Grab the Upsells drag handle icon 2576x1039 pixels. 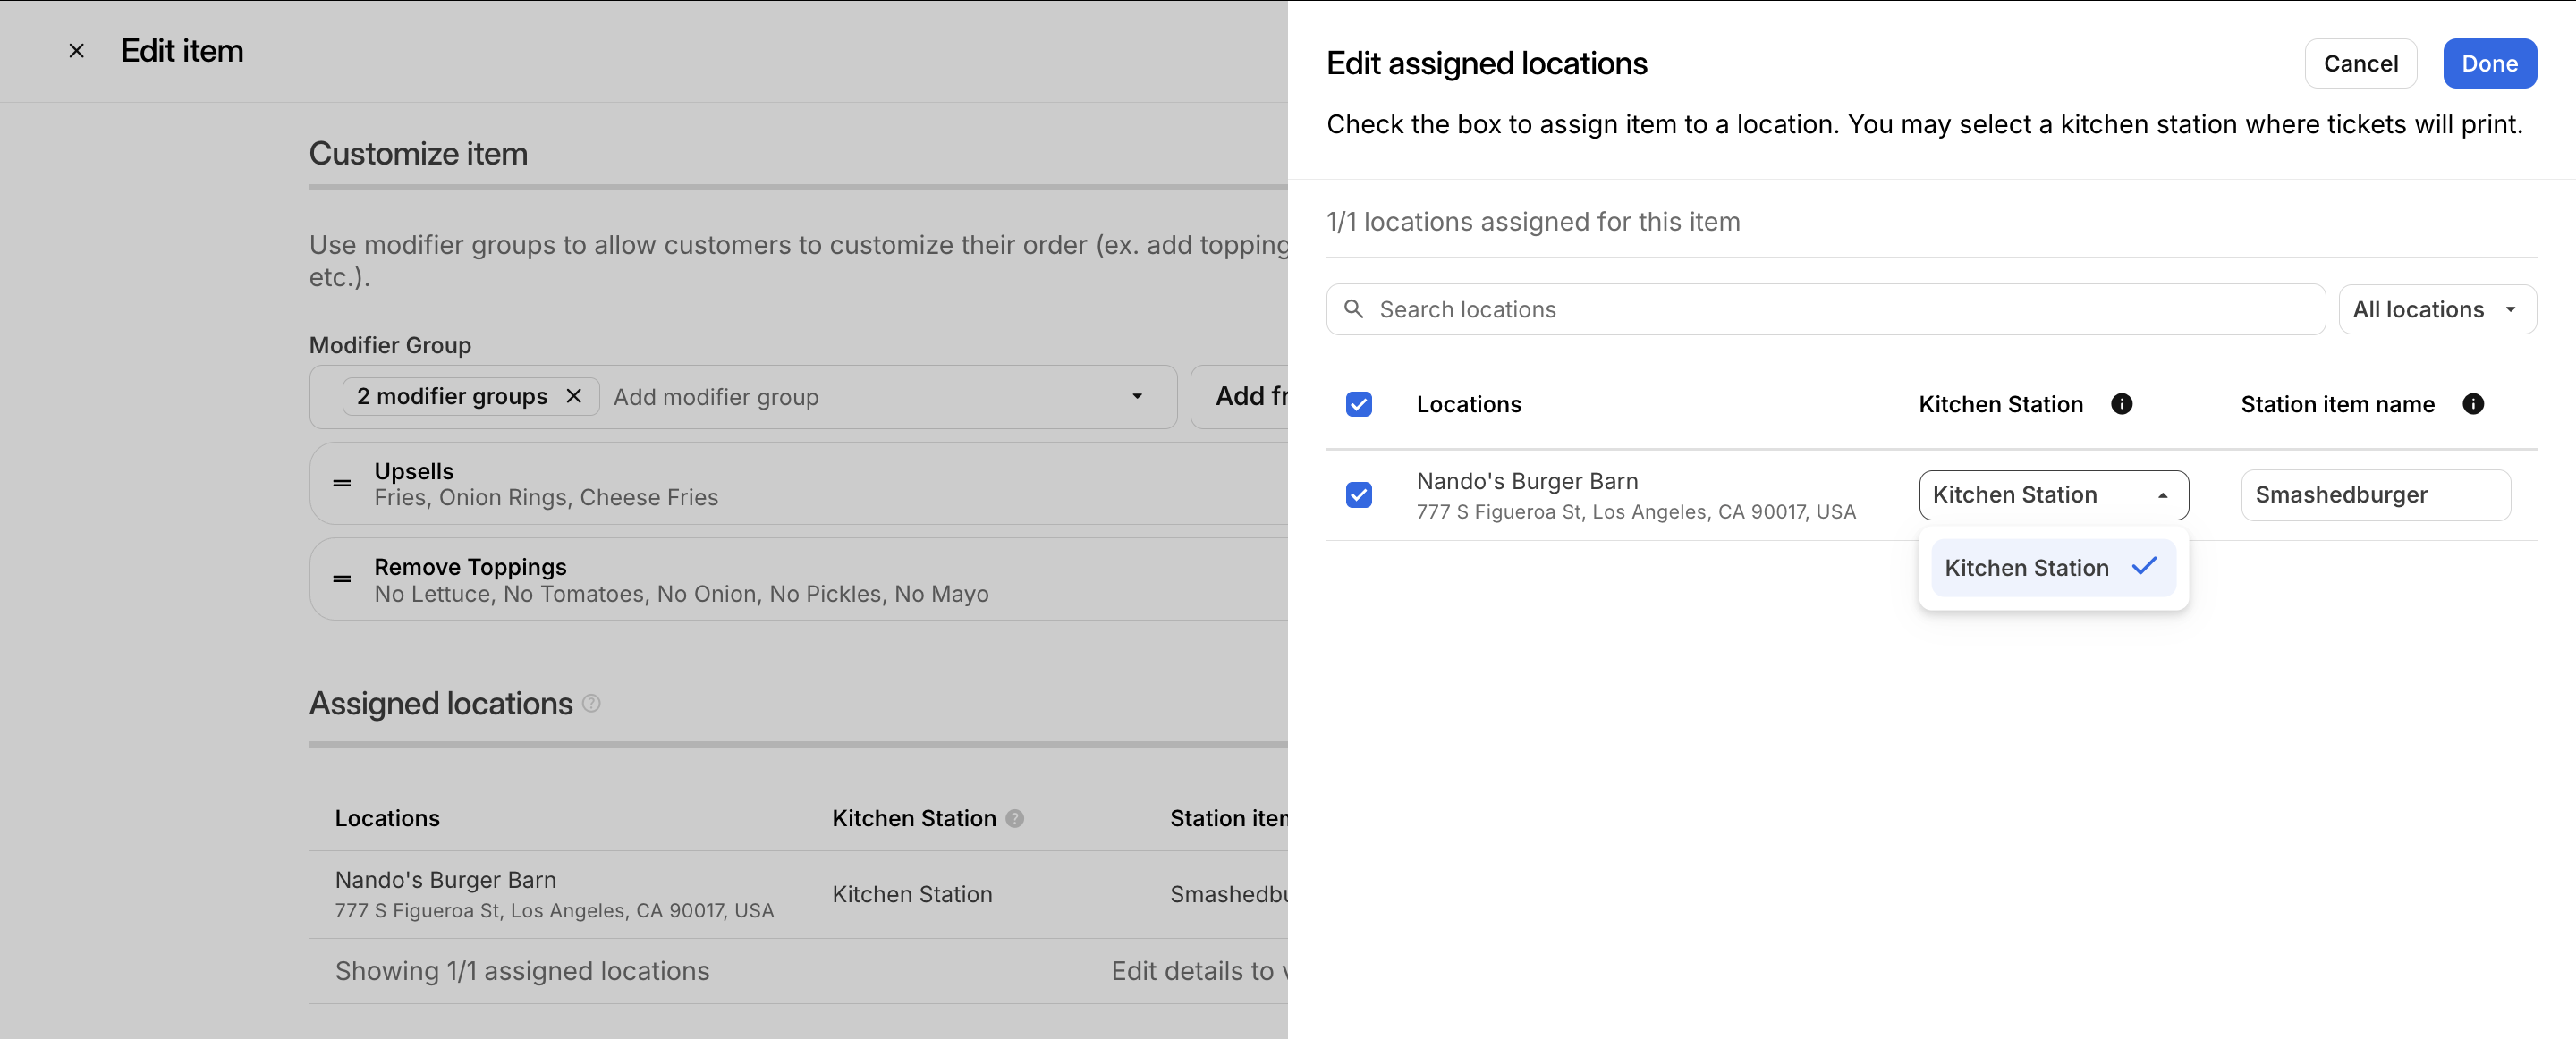[342, 484]
